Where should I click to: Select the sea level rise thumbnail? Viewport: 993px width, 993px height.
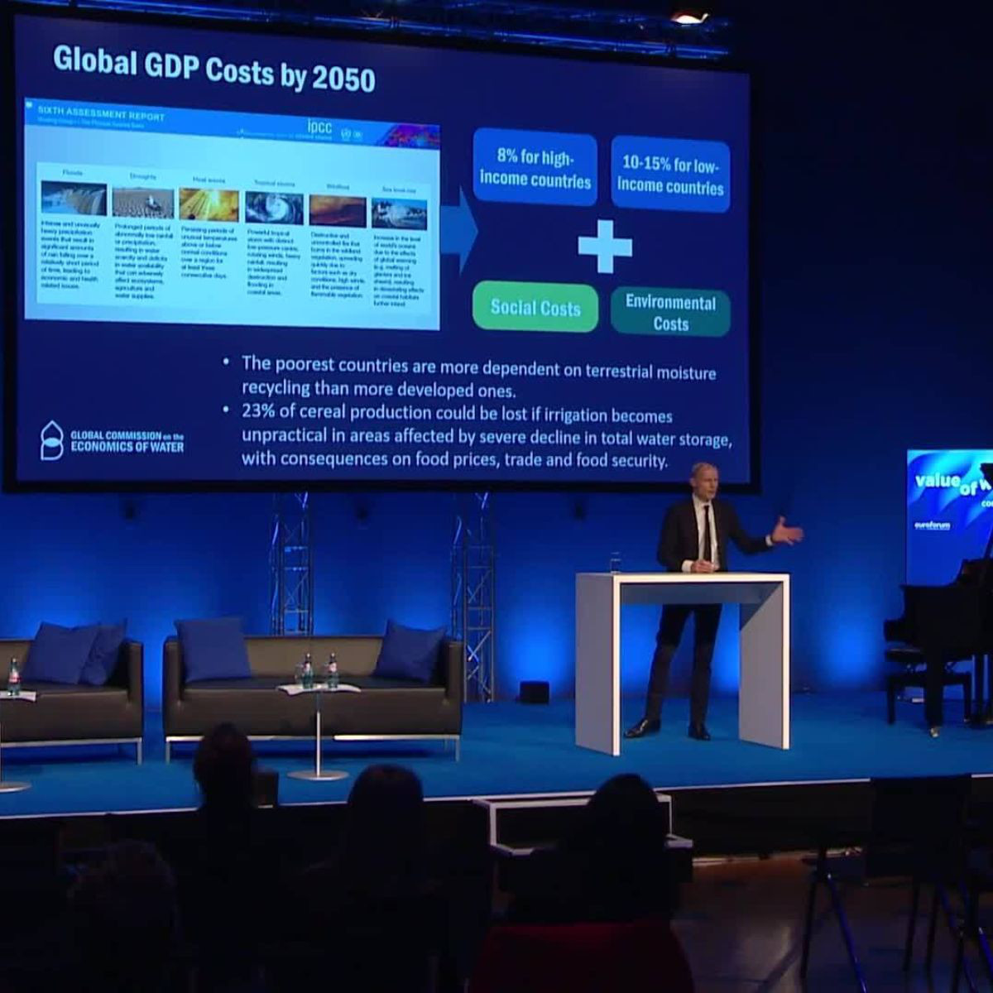click(399, 213)
